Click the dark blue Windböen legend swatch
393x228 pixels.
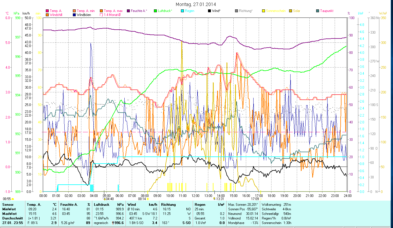(75, 15)
